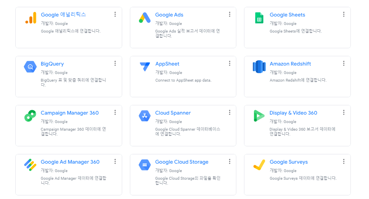This screenshot has width=369, height=199.
Task: Select the Campaign Manager 360 title
Action: (x=70, y=113)
